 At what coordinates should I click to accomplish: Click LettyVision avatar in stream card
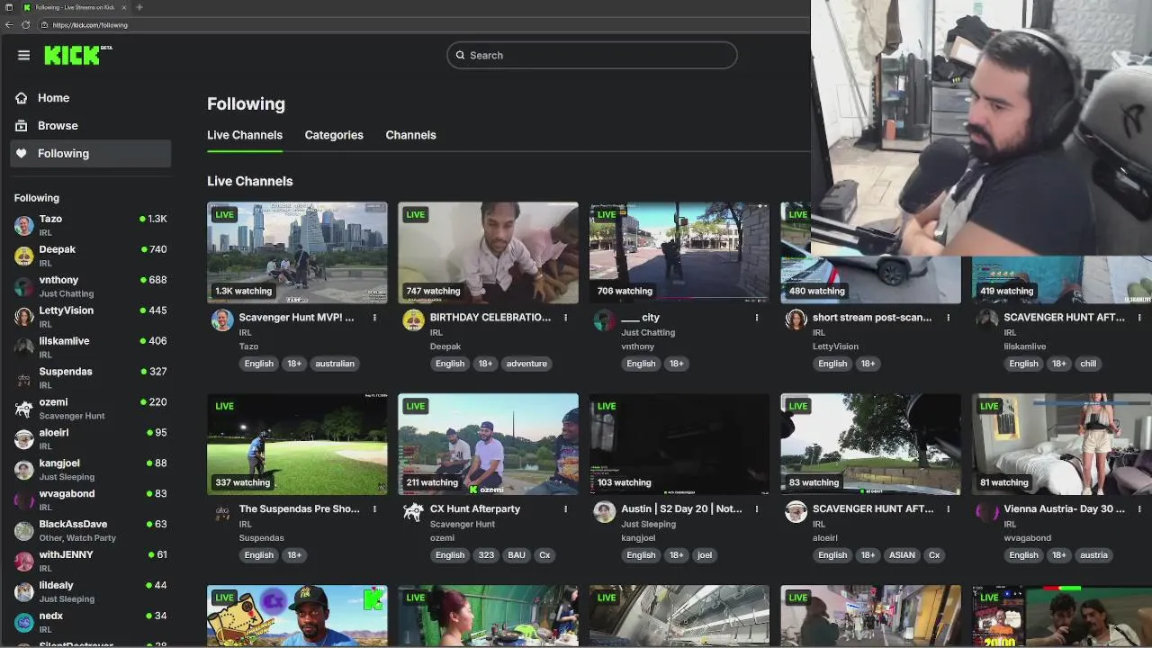click(796, 320)
